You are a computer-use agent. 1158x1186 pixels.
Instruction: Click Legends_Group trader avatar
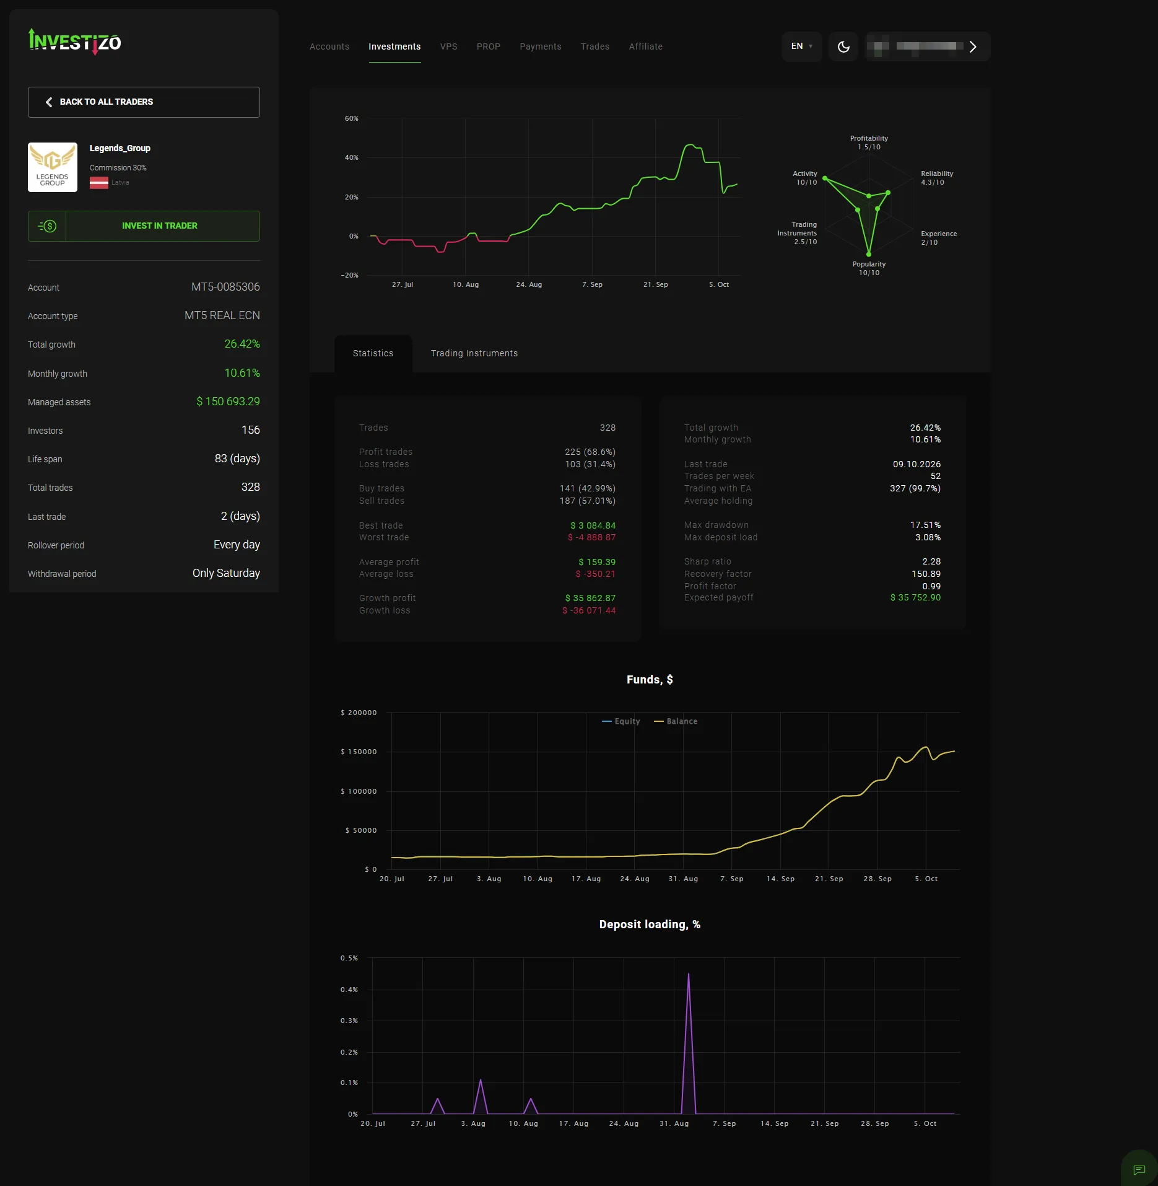pos(53,167)
